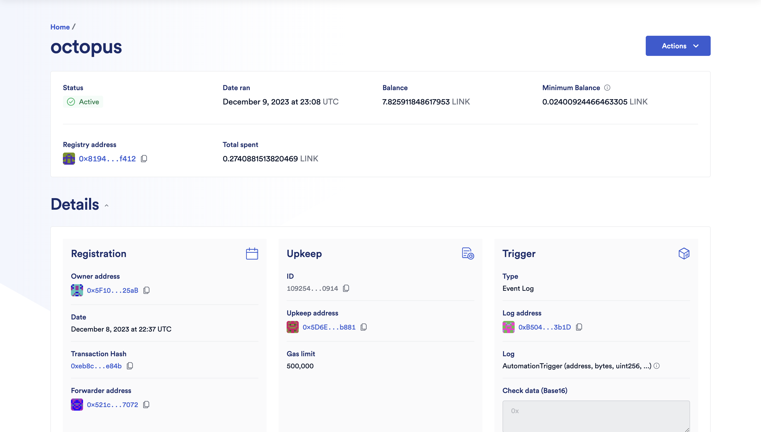
Task: Copy the transaction hash
Action: (130, 366)
